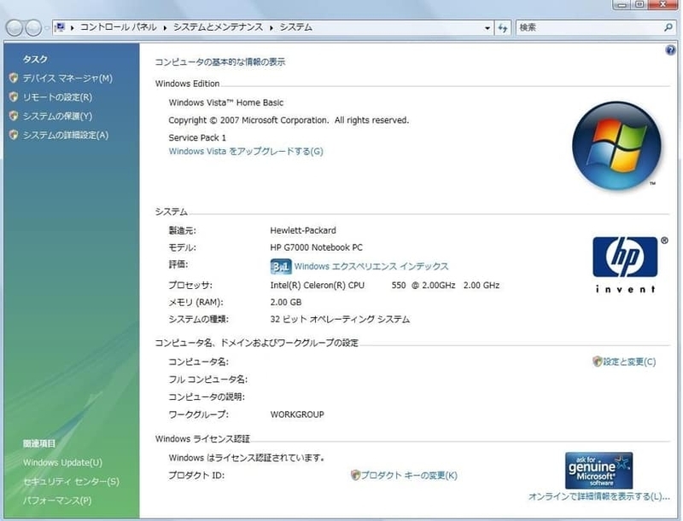
Task: Click the Service Pack 1 text
Action: (197, 138)
